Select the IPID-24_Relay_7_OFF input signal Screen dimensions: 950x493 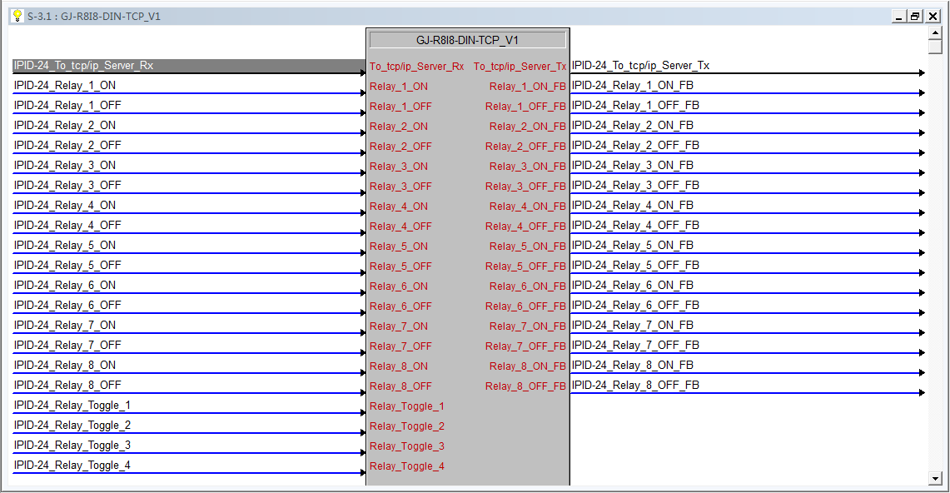pos(188,346)
